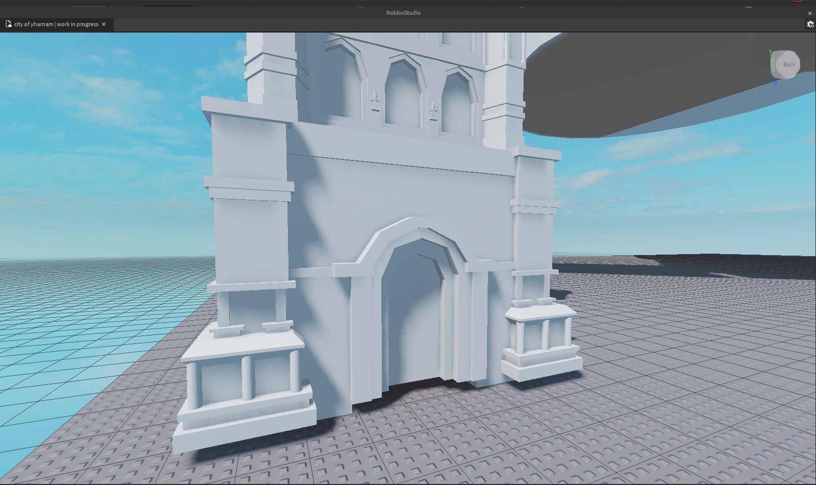The image size is (816, 485).
Task: Click the red X axis label on the gizmo
Action: coord(789,73)
